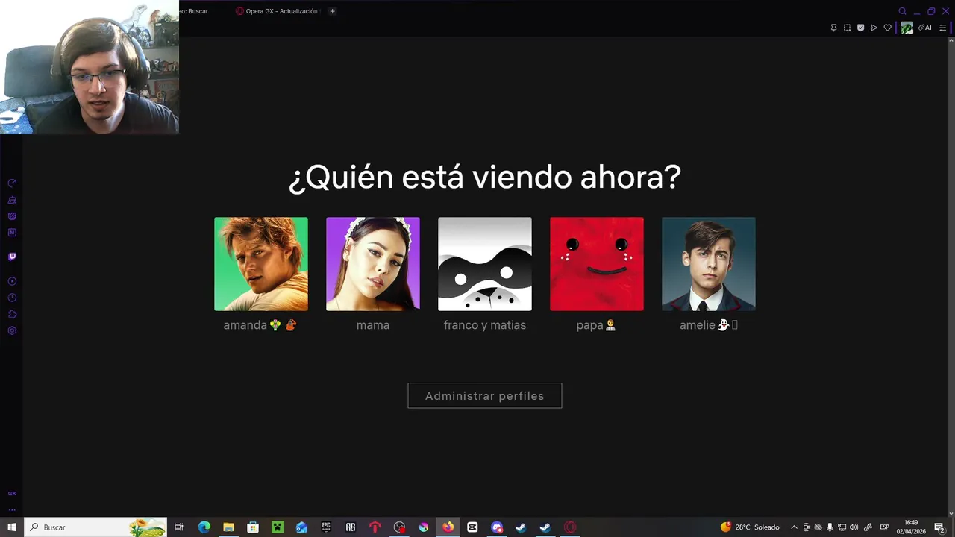Open Settings gear in sidebar
Image resolution: width=955 pixels, height=537 pixels.
pos(12,330)
